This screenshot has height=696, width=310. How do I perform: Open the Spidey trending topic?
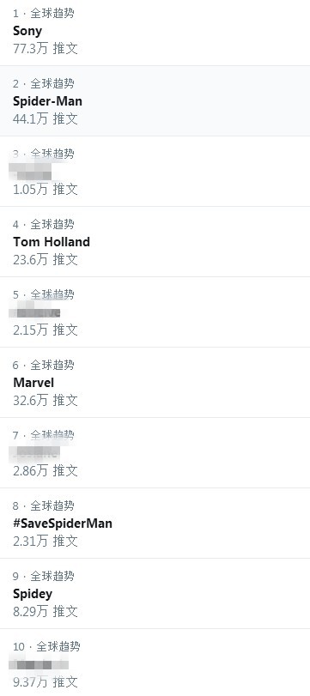[155, 594]
